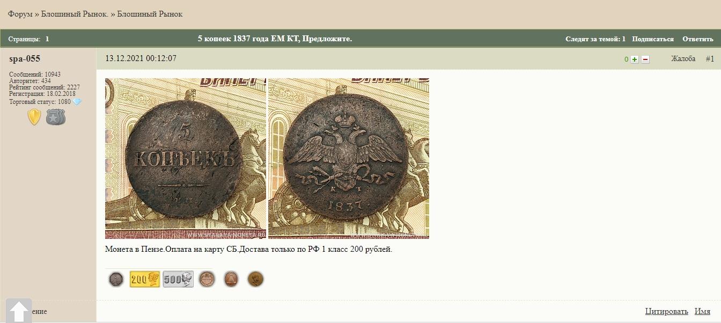Click the green plus rating button
This screenshot has height=323, width=721.
coord(635,59)
